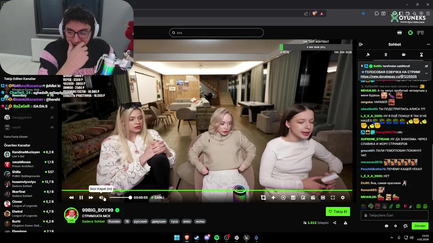Select the Russian language tag
433x243 pixels.
114,221
